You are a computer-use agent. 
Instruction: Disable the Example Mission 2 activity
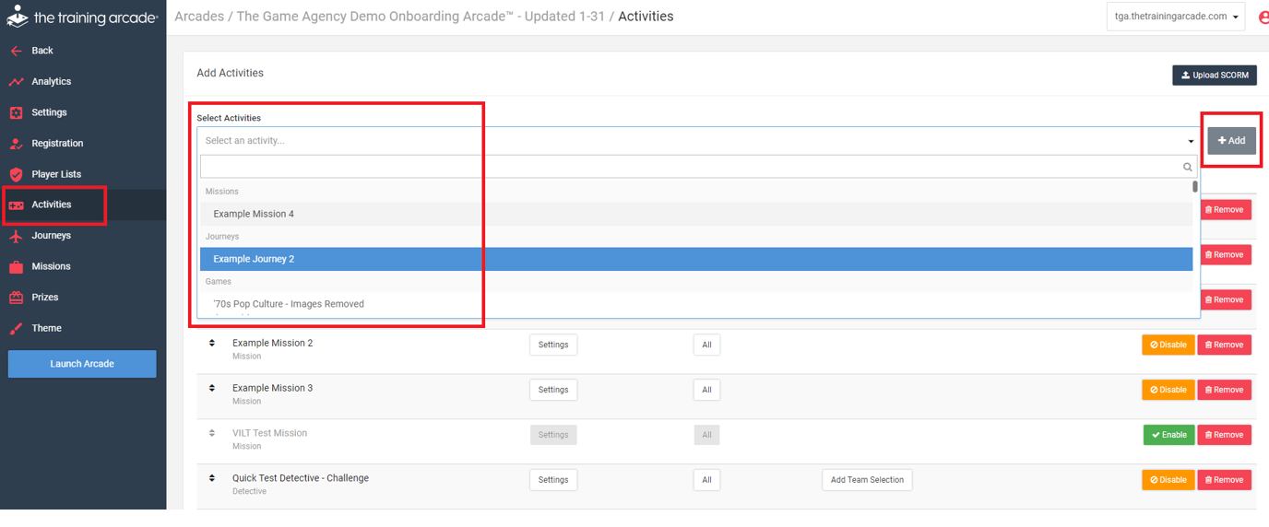coord(1168,345)
